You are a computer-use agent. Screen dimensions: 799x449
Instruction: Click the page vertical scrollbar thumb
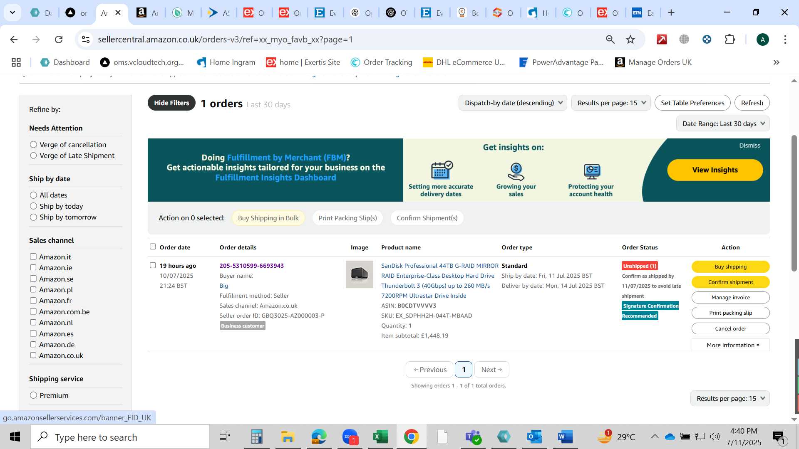pos(794,204)
